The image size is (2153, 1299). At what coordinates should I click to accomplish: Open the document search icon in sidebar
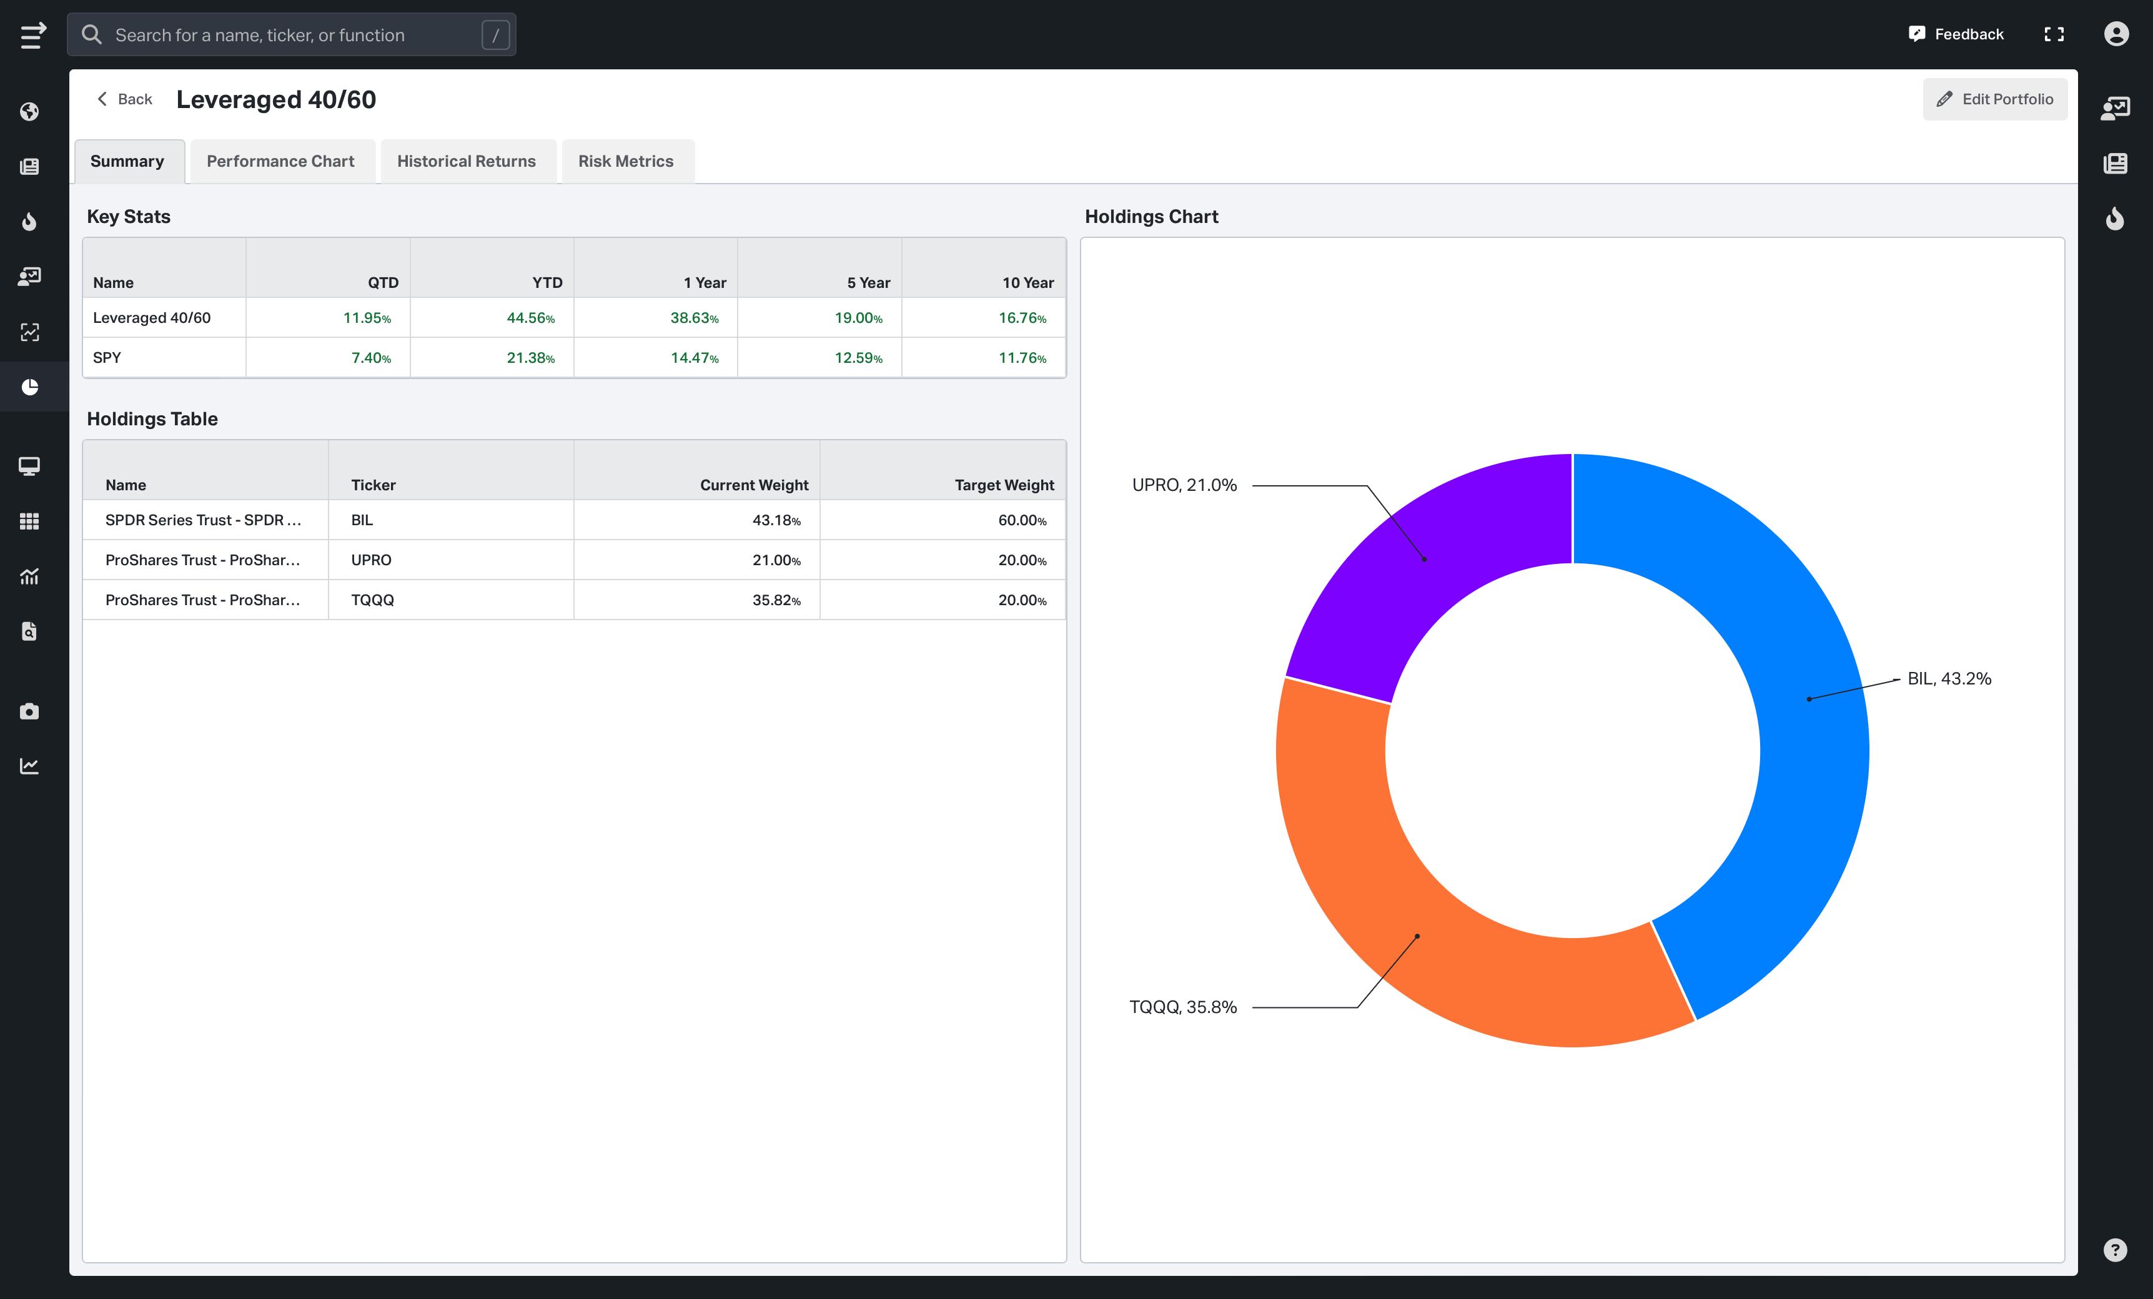click(x=30, y=631)
